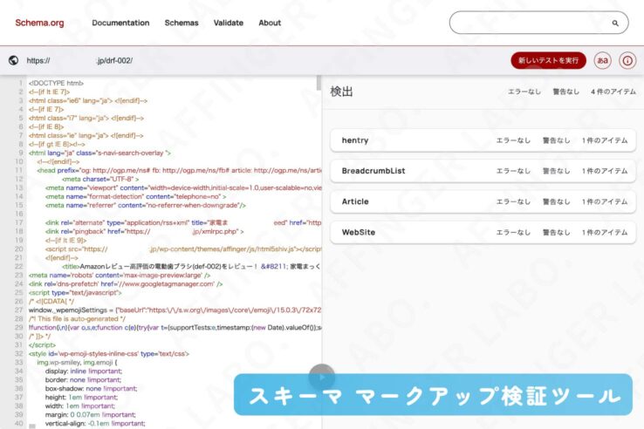Open the Validate menu

229,23
